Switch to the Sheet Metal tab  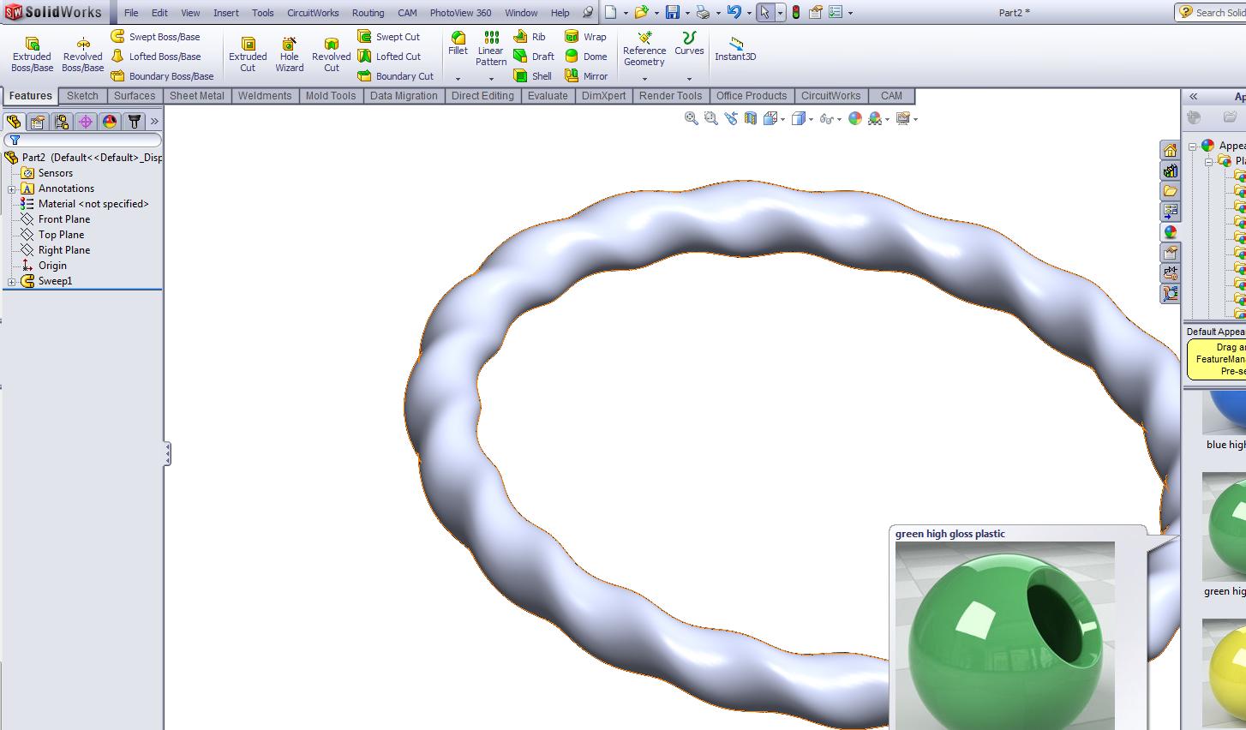196,96
